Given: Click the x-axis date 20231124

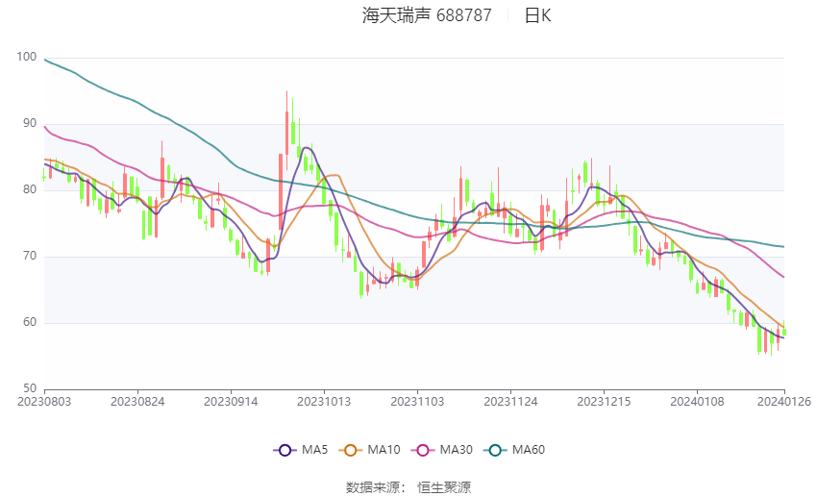Looking at the screenshot, I should pyautogui.click(x=510, y=402).
